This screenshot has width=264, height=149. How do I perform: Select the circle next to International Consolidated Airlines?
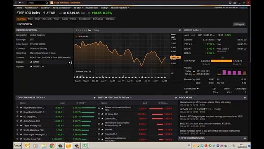coord(99,124)
